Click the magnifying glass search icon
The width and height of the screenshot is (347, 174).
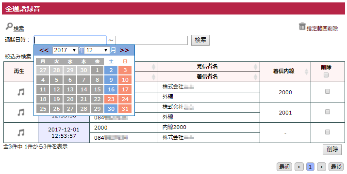tap(9, 26)
